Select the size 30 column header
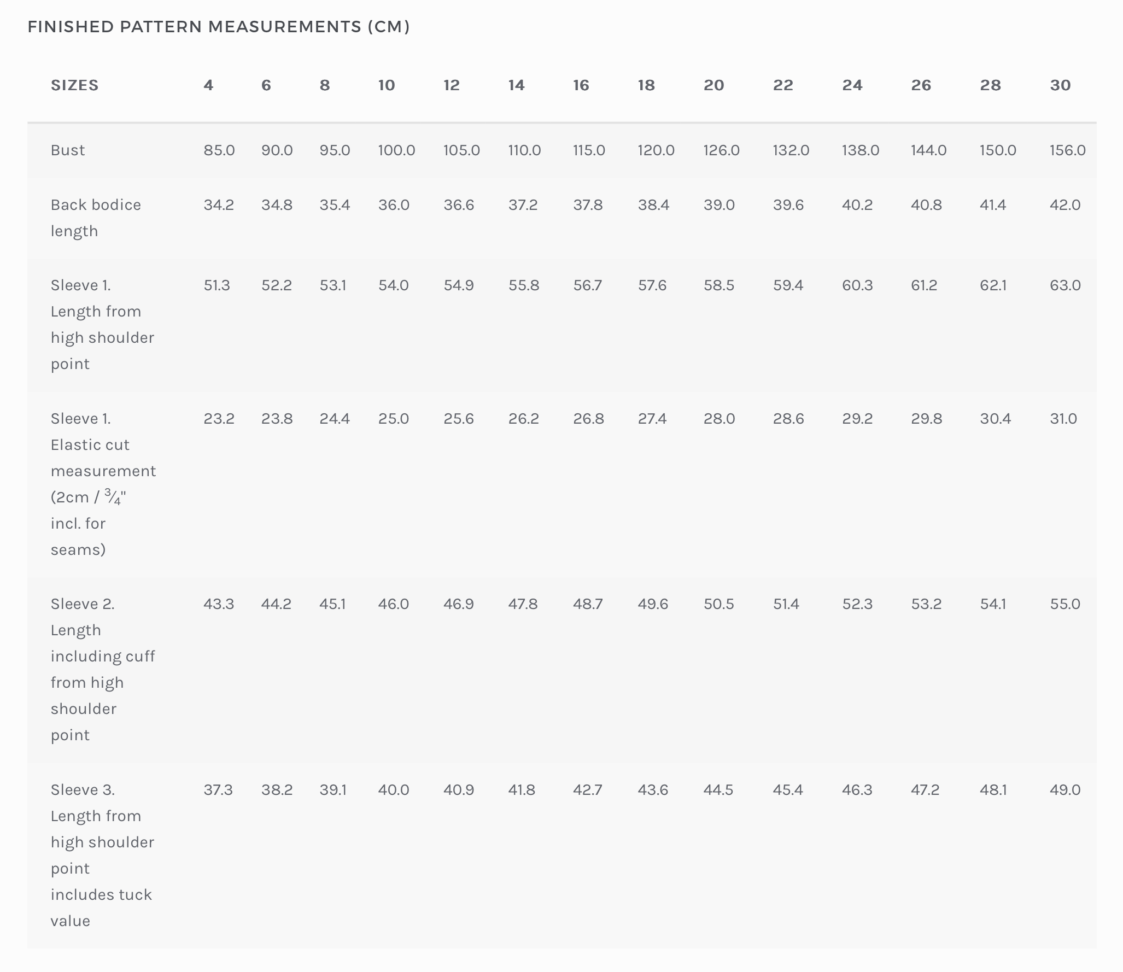This screenshot has height=972, width=1123. (1060, 85)
